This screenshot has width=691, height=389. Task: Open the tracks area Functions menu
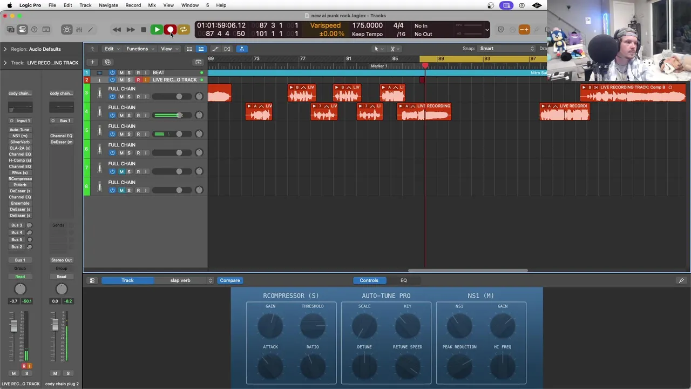pyautogui.click(x=140, y=49)
